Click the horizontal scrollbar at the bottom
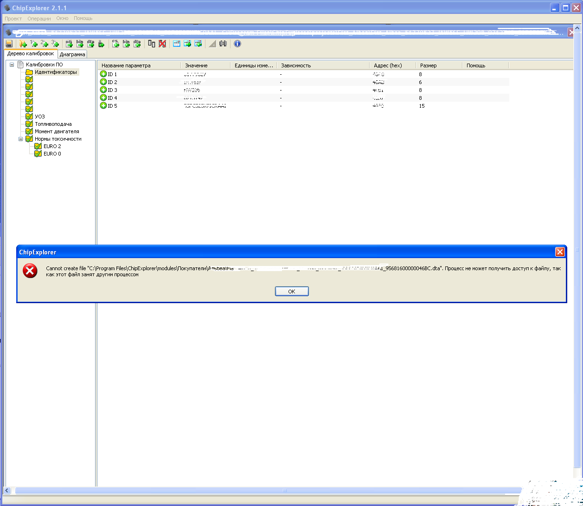The image size is (583, 506). tap(284, 491)
